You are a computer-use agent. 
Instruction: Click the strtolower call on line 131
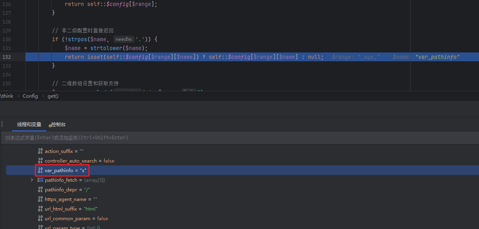(x=106, y=48)
